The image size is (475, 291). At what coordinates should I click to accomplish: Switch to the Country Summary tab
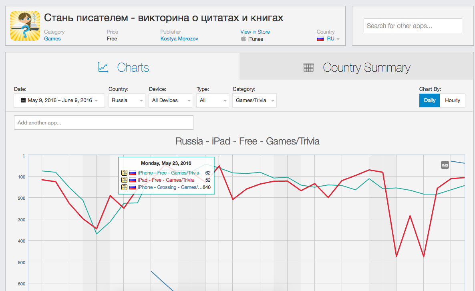[366, 67]
